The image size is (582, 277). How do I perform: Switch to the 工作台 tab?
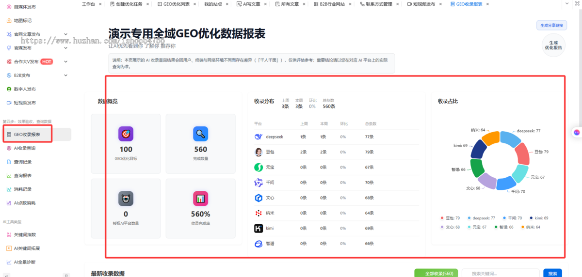coord(88,4)
